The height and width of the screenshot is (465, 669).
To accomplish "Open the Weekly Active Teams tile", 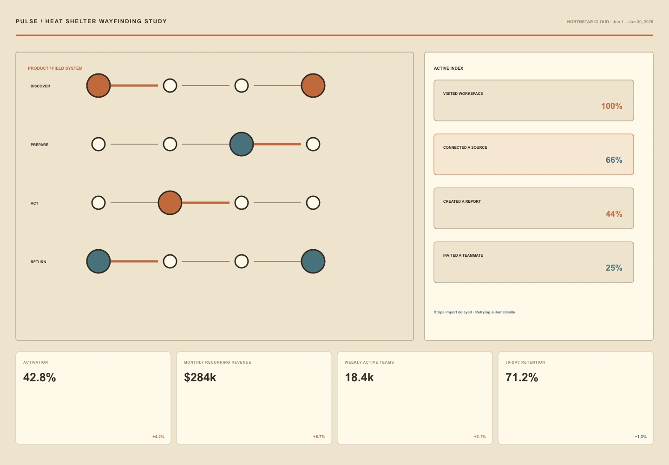I will 415,398.
